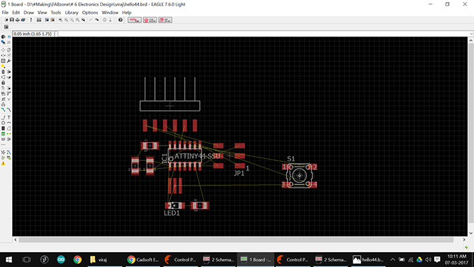Viewport: 474px width, 267px height.
Task: Click the Print icon in the top toolbar
Action: (x=18, y=20)
